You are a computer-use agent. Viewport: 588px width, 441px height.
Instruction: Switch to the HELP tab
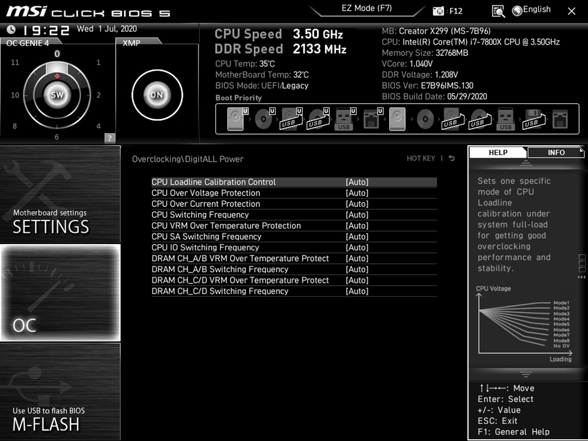[x=498, y=153]
